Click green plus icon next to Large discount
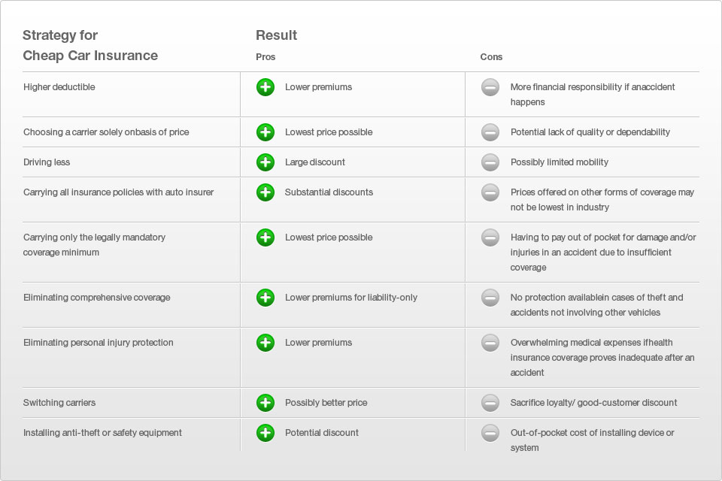Viewport: 722px width, 481px height. click(265, 162)
